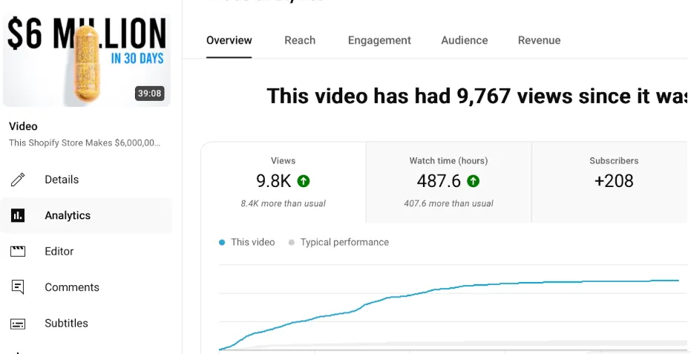Click the Editor clapperboard icon
691x354 pixels.
(x=18, y=252)
